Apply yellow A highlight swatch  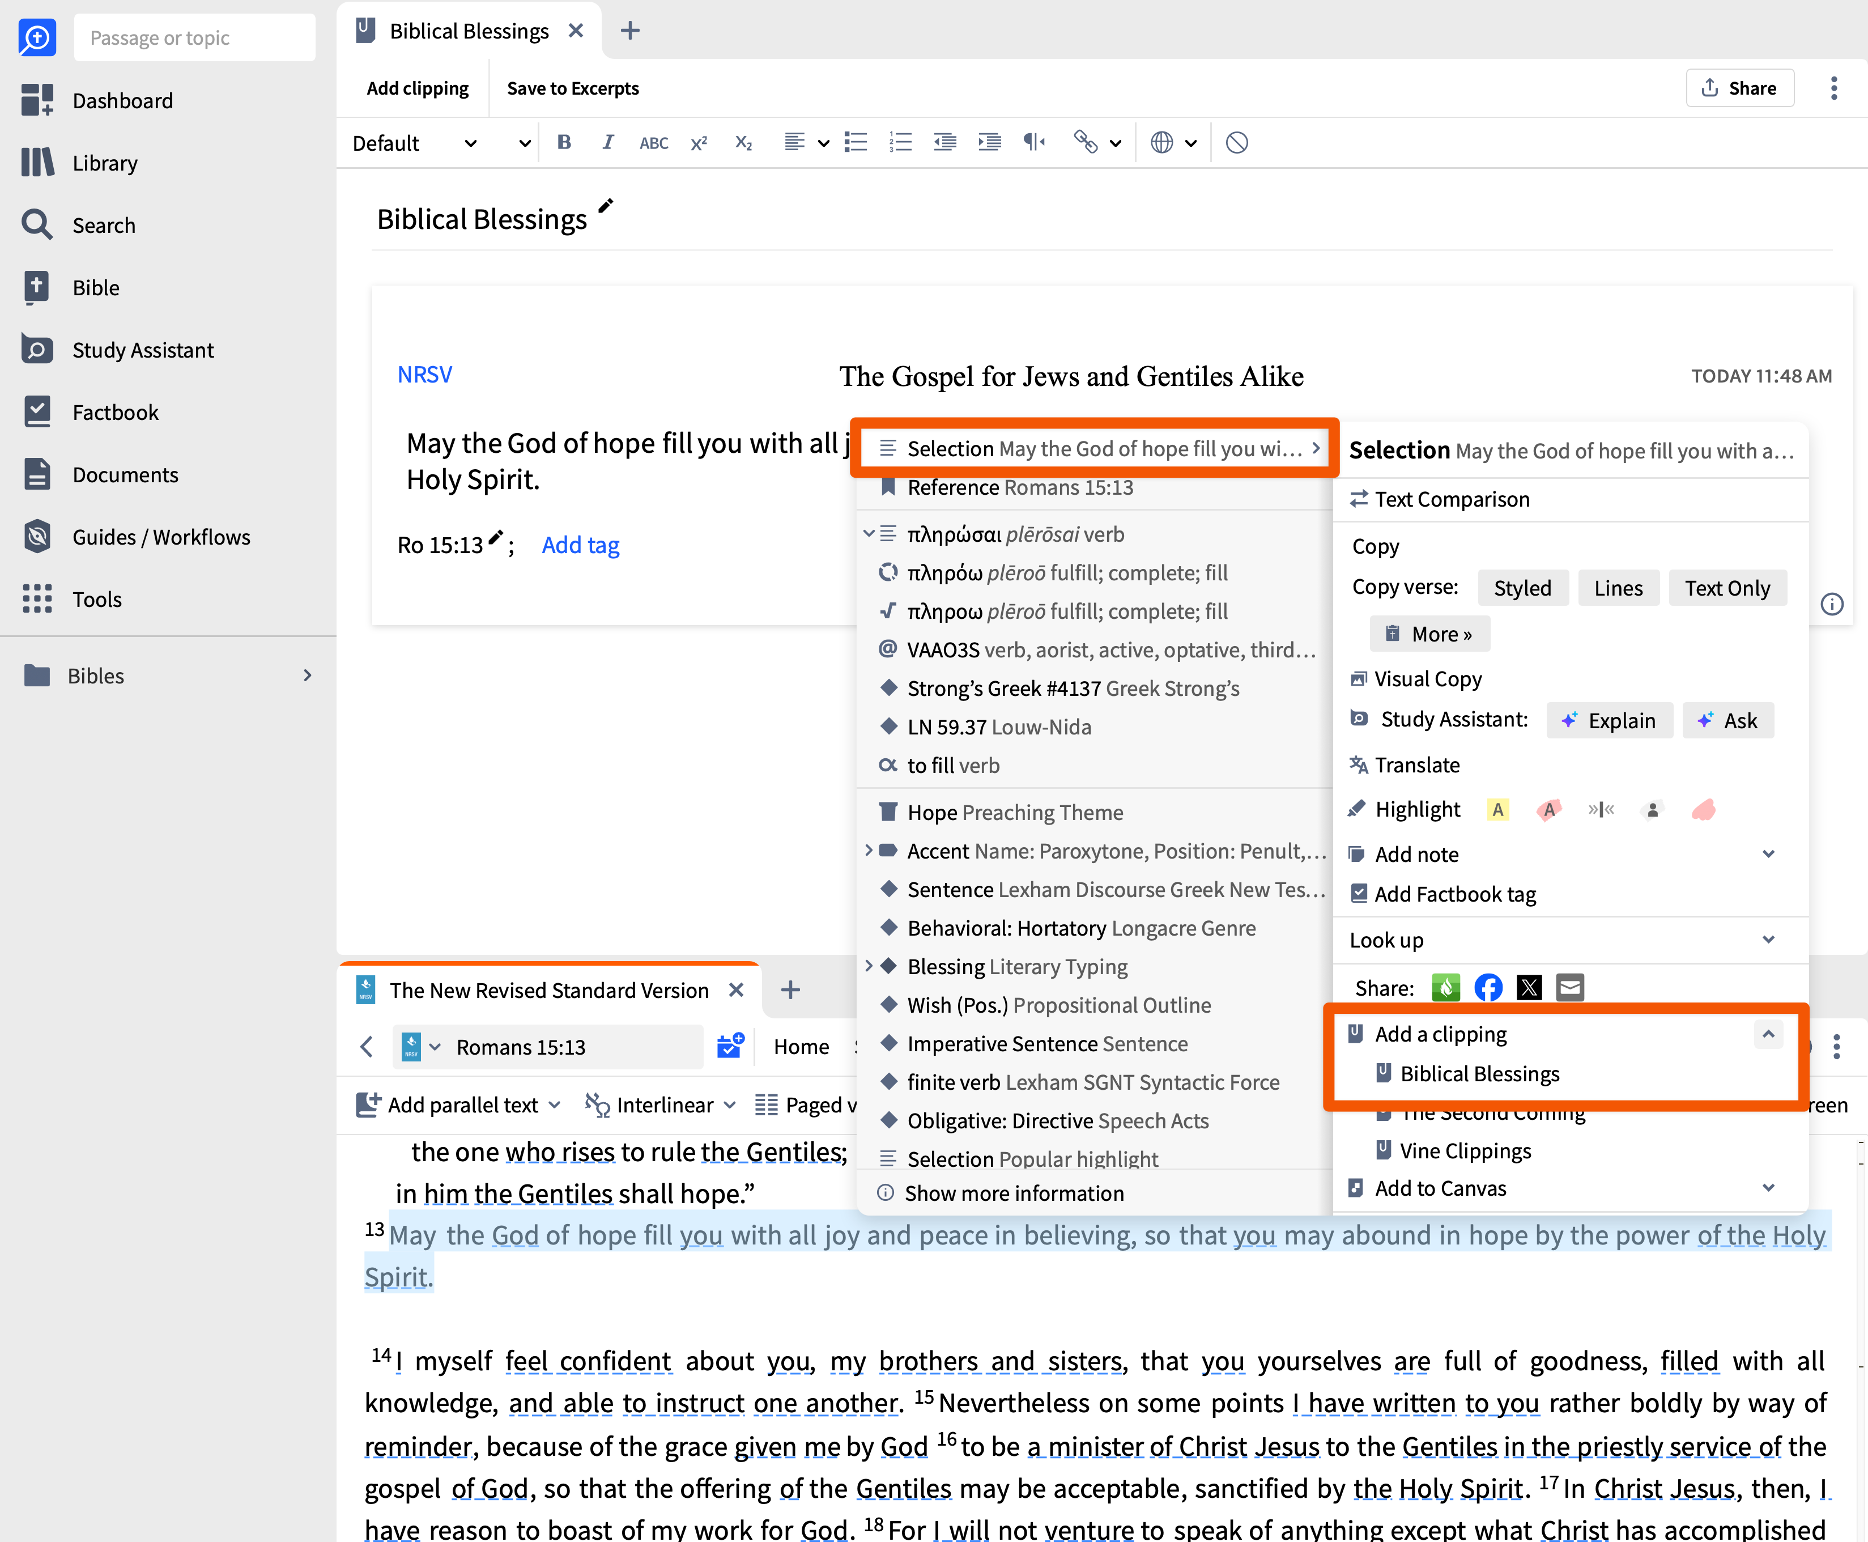1498,809
